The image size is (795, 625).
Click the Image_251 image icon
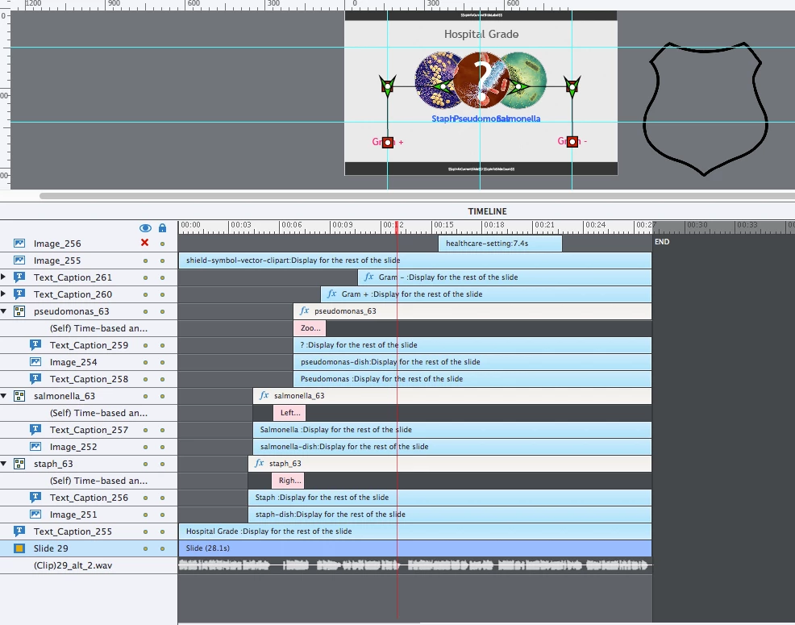click(x=35, y=515)
